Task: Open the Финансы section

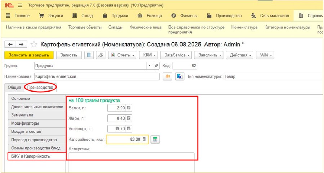Action: click(184, 16)
